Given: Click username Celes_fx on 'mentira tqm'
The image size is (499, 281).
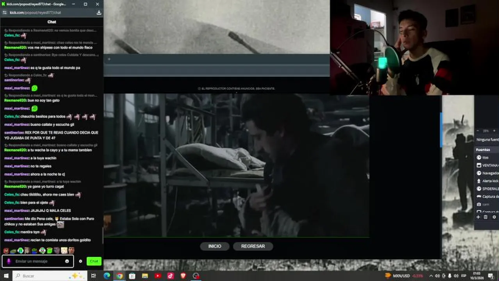Looking at the screenshot, I should pos(11,232).
